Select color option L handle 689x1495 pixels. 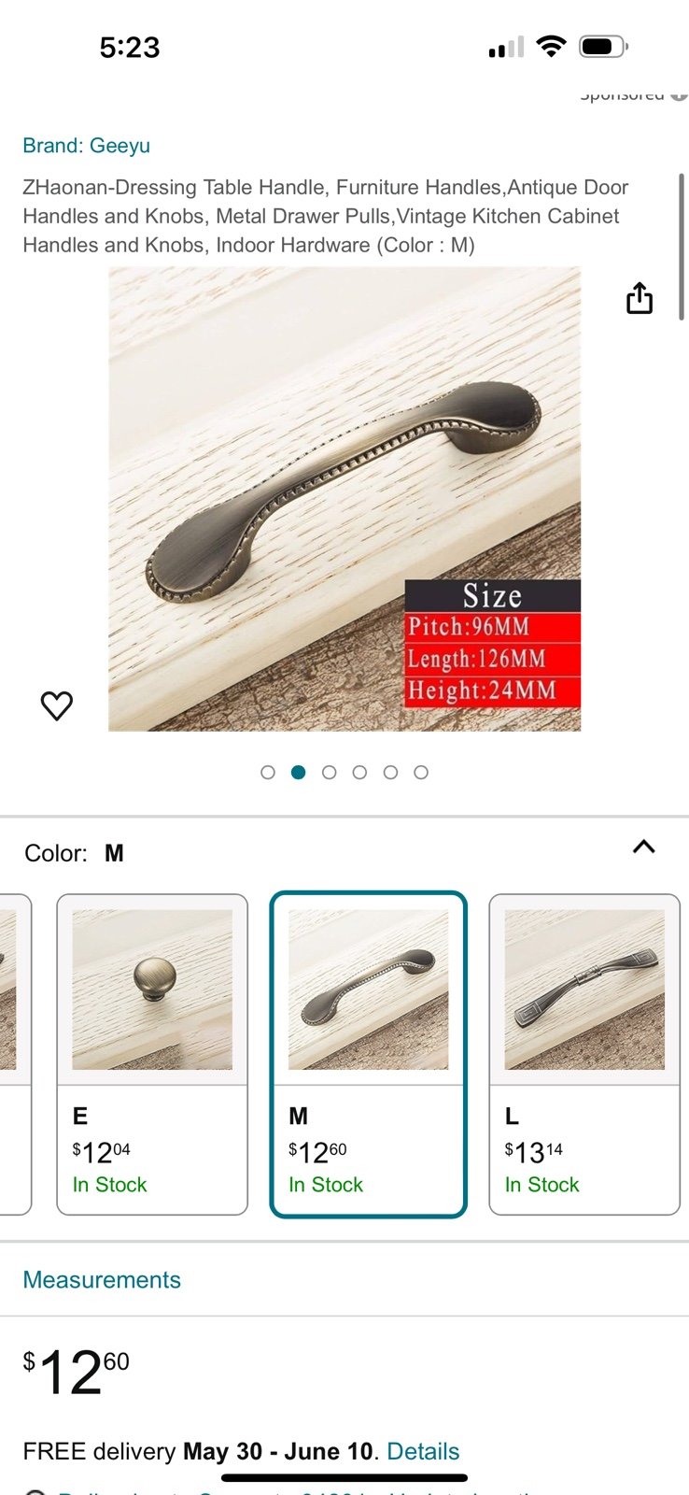584,1055
